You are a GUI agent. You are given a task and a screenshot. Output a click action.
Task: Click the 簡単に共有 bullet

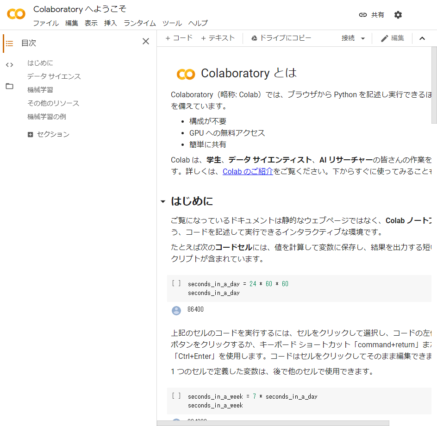click(x=208, y=144)
